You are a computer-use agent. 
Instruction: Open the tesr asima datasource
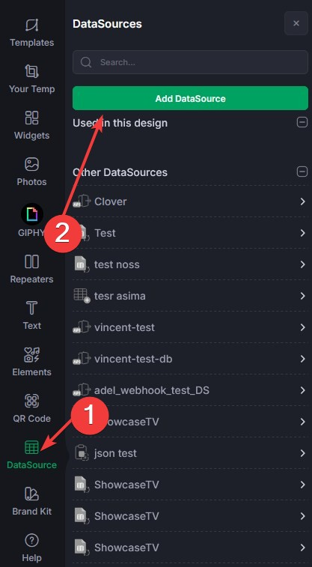pyautogui.click(x=190, y=296)
